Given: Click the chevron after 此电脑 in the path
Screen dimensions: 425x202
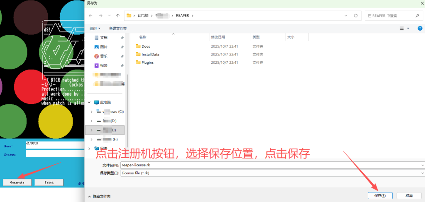Looking at the screenshot, I should click(152, 16).
